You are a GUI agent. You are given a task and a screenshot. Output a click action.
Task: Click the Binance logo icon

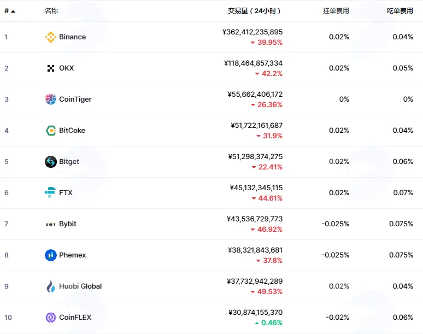point(51,37)
